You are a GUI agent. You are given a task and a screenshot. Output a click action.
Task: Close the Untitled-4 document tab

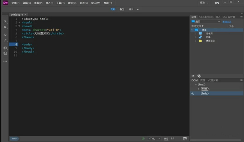point(25,15)
